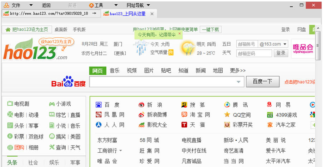Click the Baidu search input box

point(167,82)
